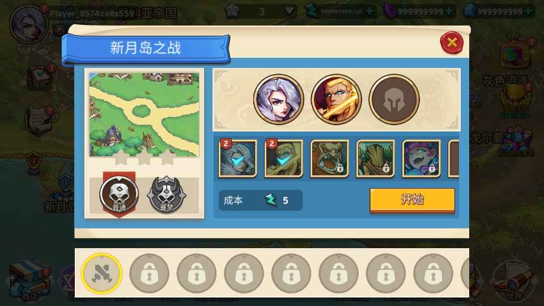544x306 pixels.
Task: Add blue gems with plus icon
Action: (x=529, y=11)
